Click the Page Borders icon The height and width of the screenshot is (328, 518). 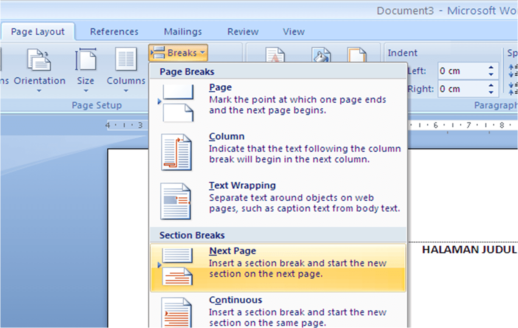356,55
